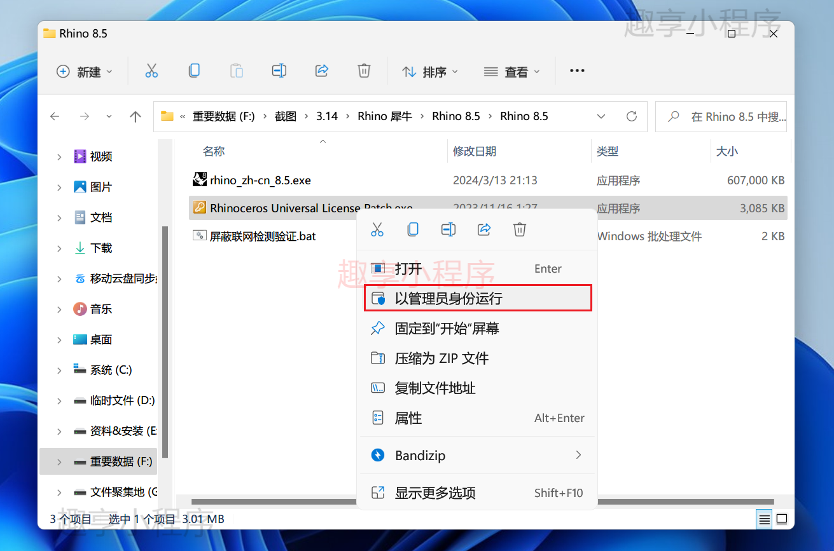Open the 查看 (View) dropdown
Viewport: 834px width, 551px height.
[x=511, y=72]
